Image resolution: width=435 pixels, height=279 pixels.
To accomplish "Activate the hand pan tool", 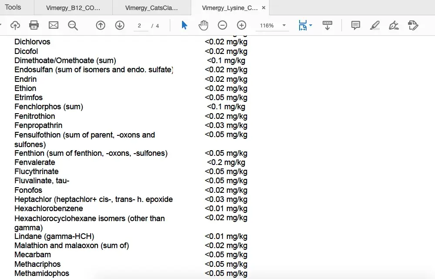I will (203, 26).
